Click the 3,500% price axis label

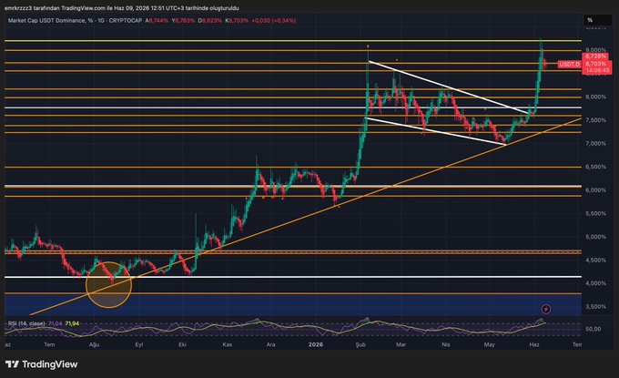595,307
